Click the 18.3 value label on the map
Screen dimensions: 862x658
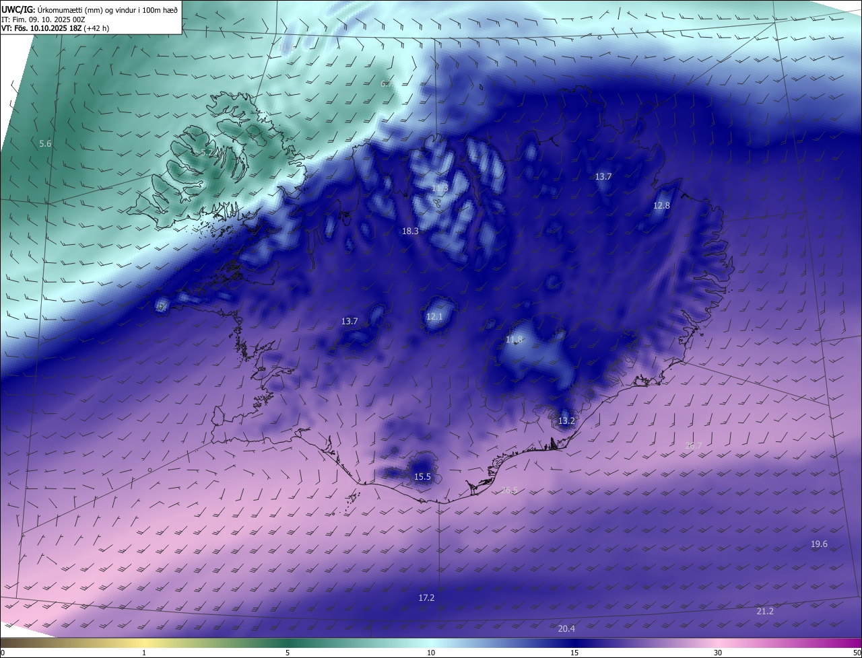[410, 231]
